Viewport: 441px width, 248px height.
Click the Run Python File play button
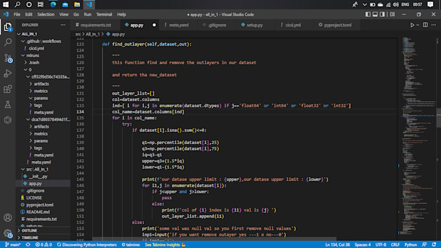(x=412, y=25)
